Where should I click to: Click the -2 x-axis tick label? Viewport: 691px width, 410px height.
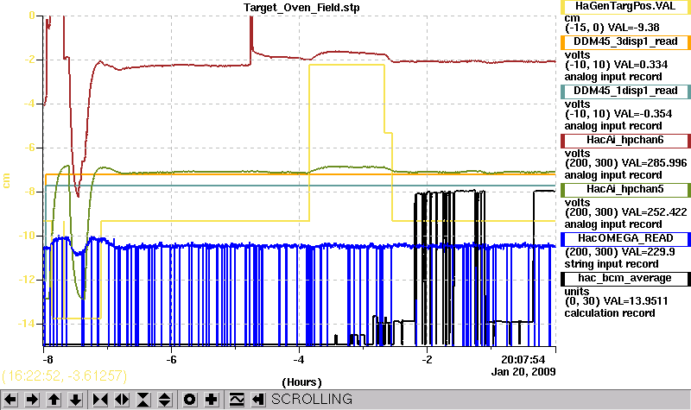[427, 359]
